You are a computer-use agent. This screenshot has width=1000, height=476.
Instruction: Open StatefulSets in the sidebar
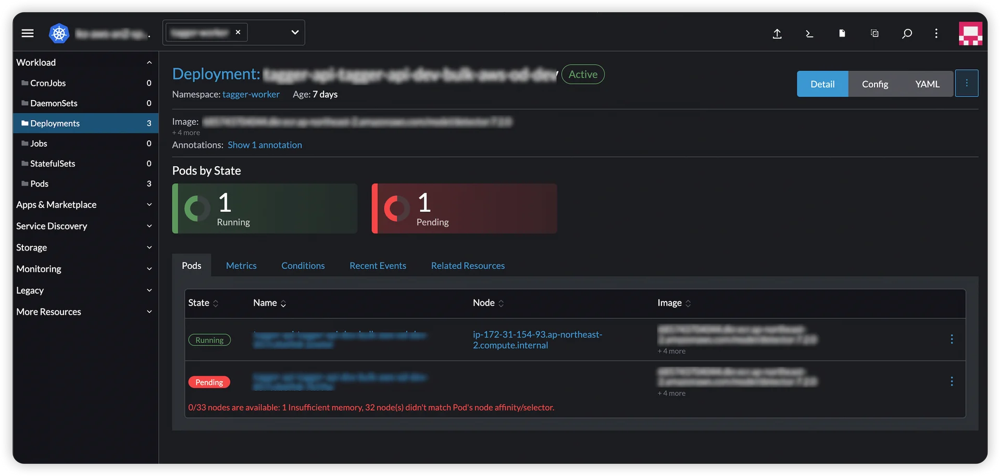[85, 164]
